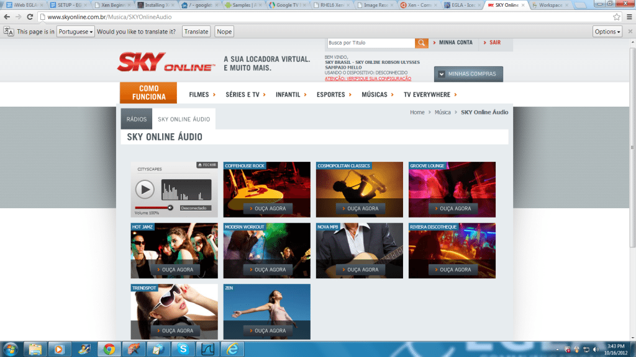
Task: Click the Sair logout link
Action: (494, 43)
